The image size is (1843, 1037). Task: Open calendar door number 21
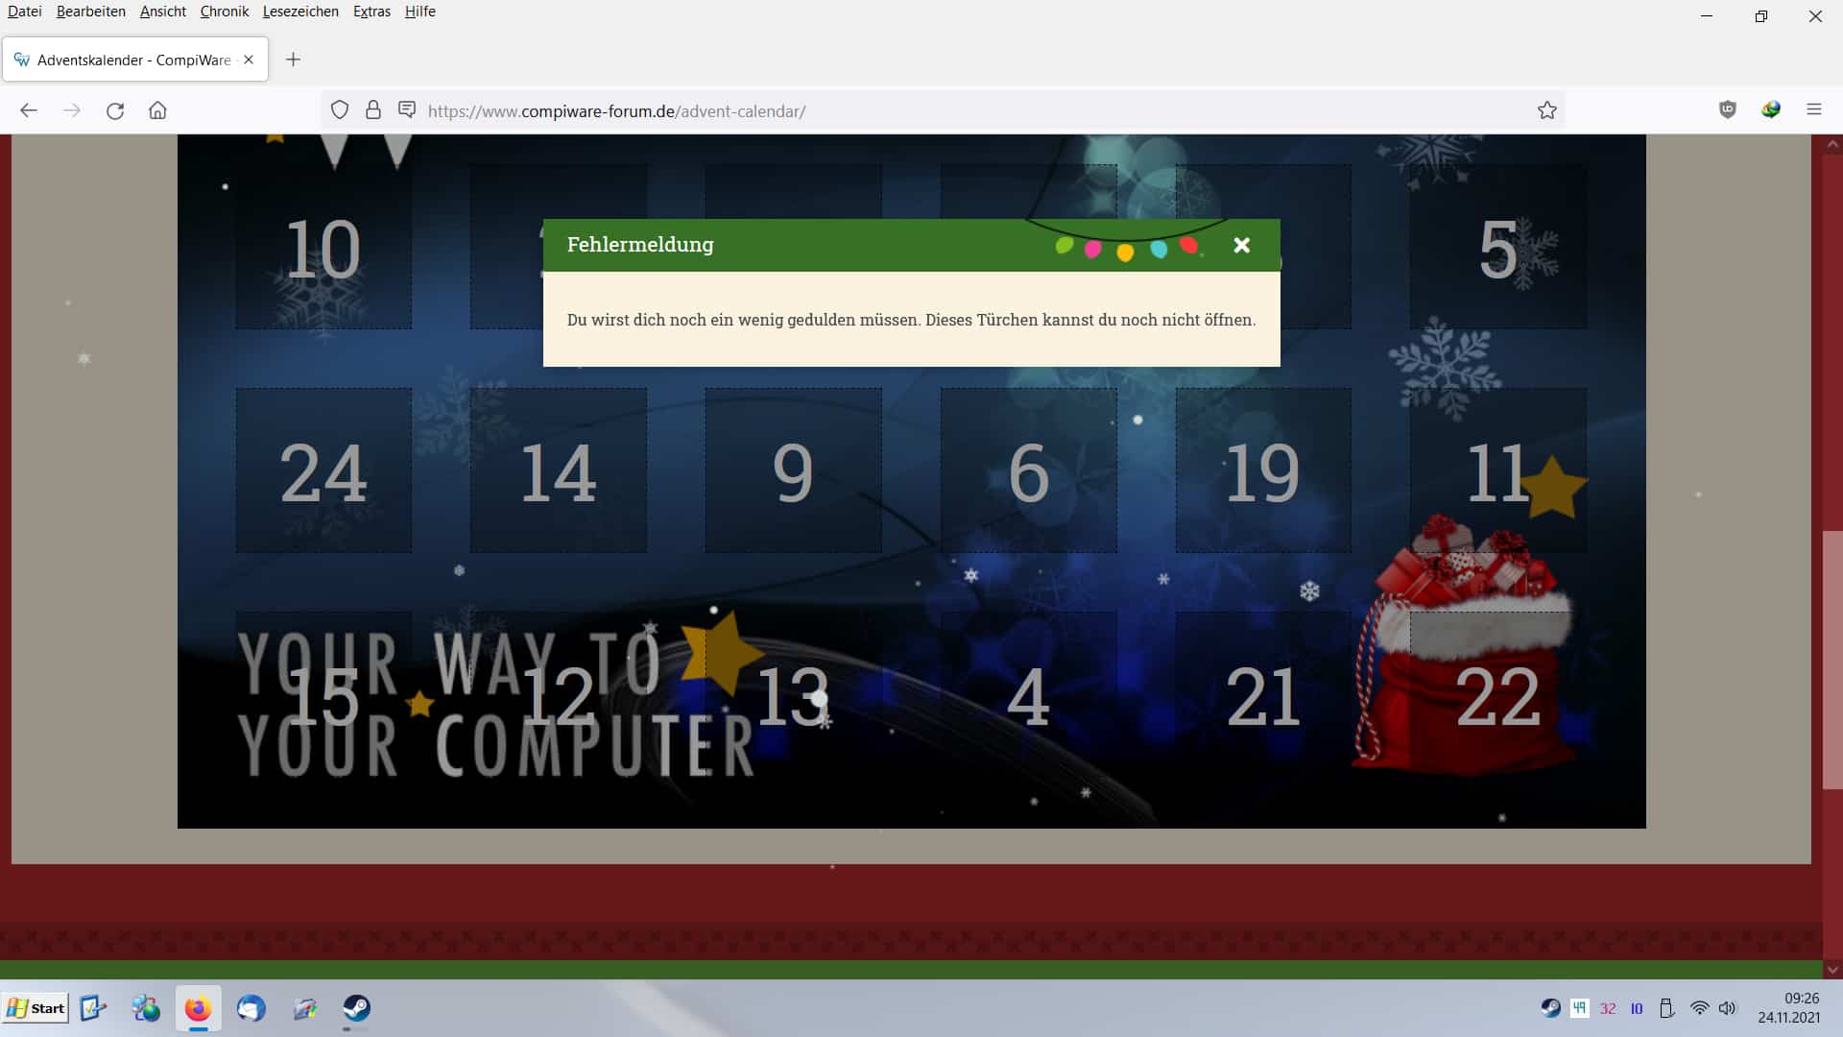coord(1263,694)
